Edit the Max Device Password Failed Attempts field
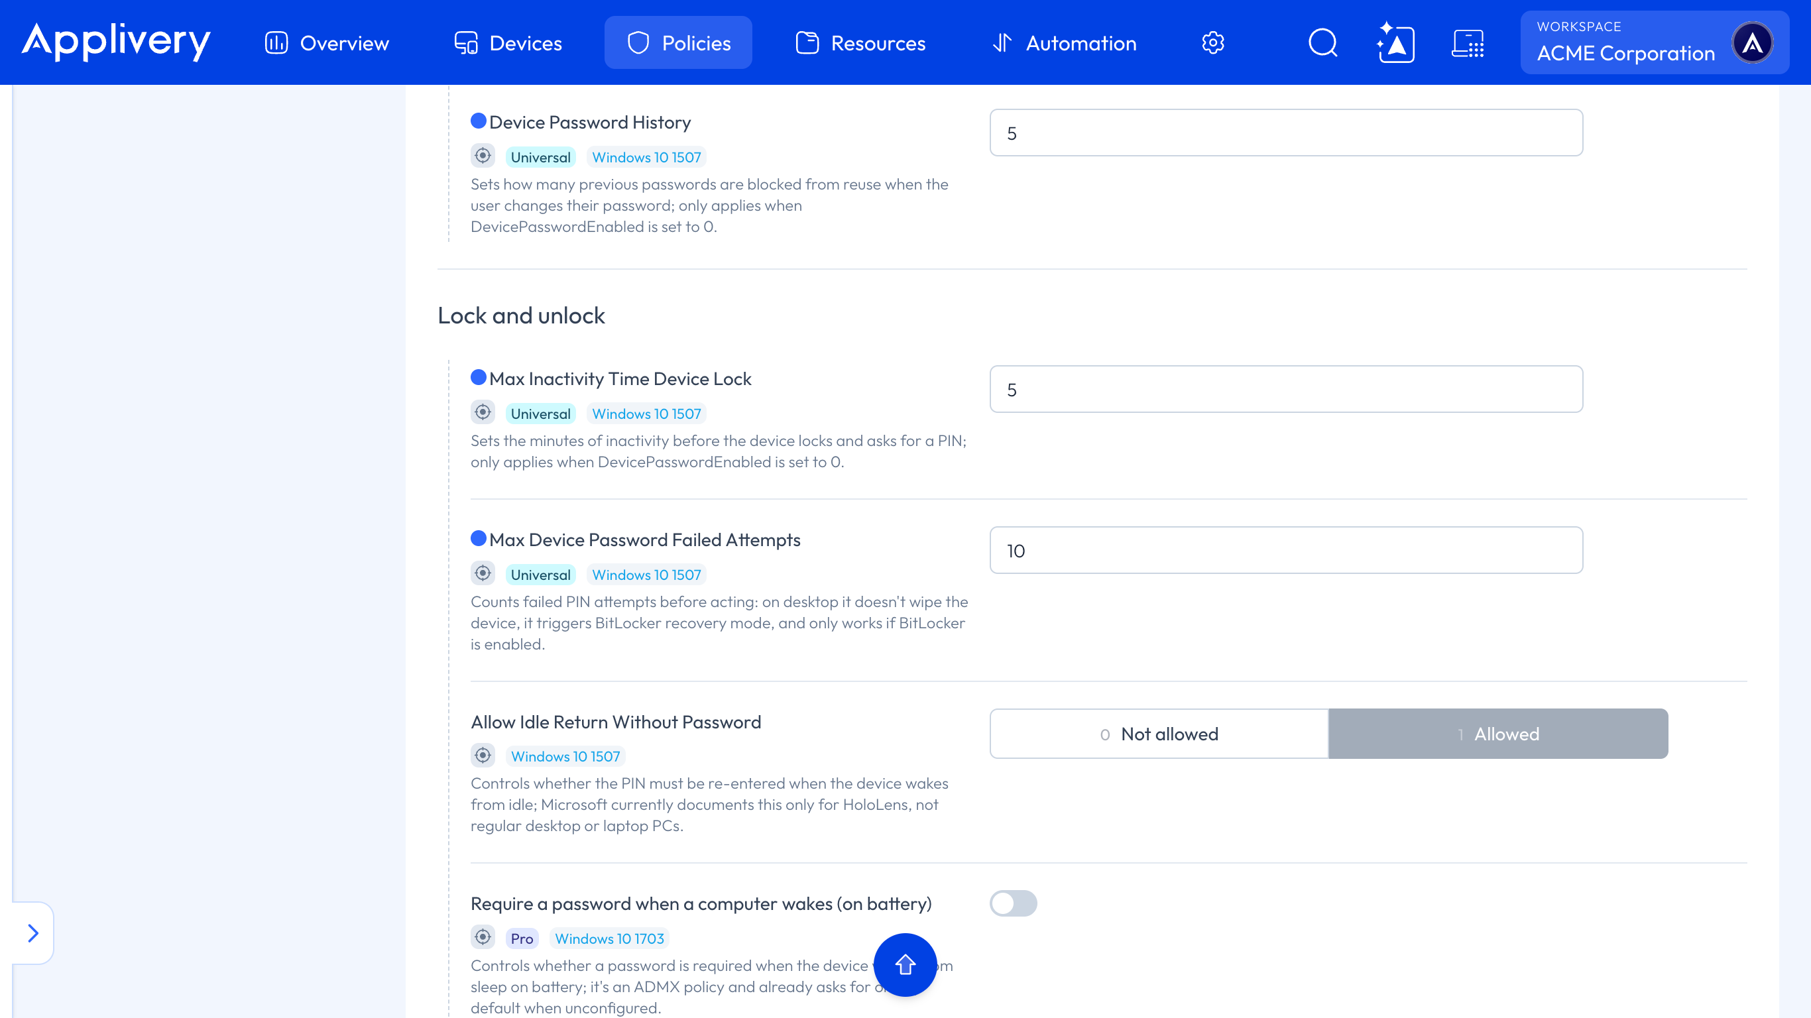 click(x=1286, y=550)
